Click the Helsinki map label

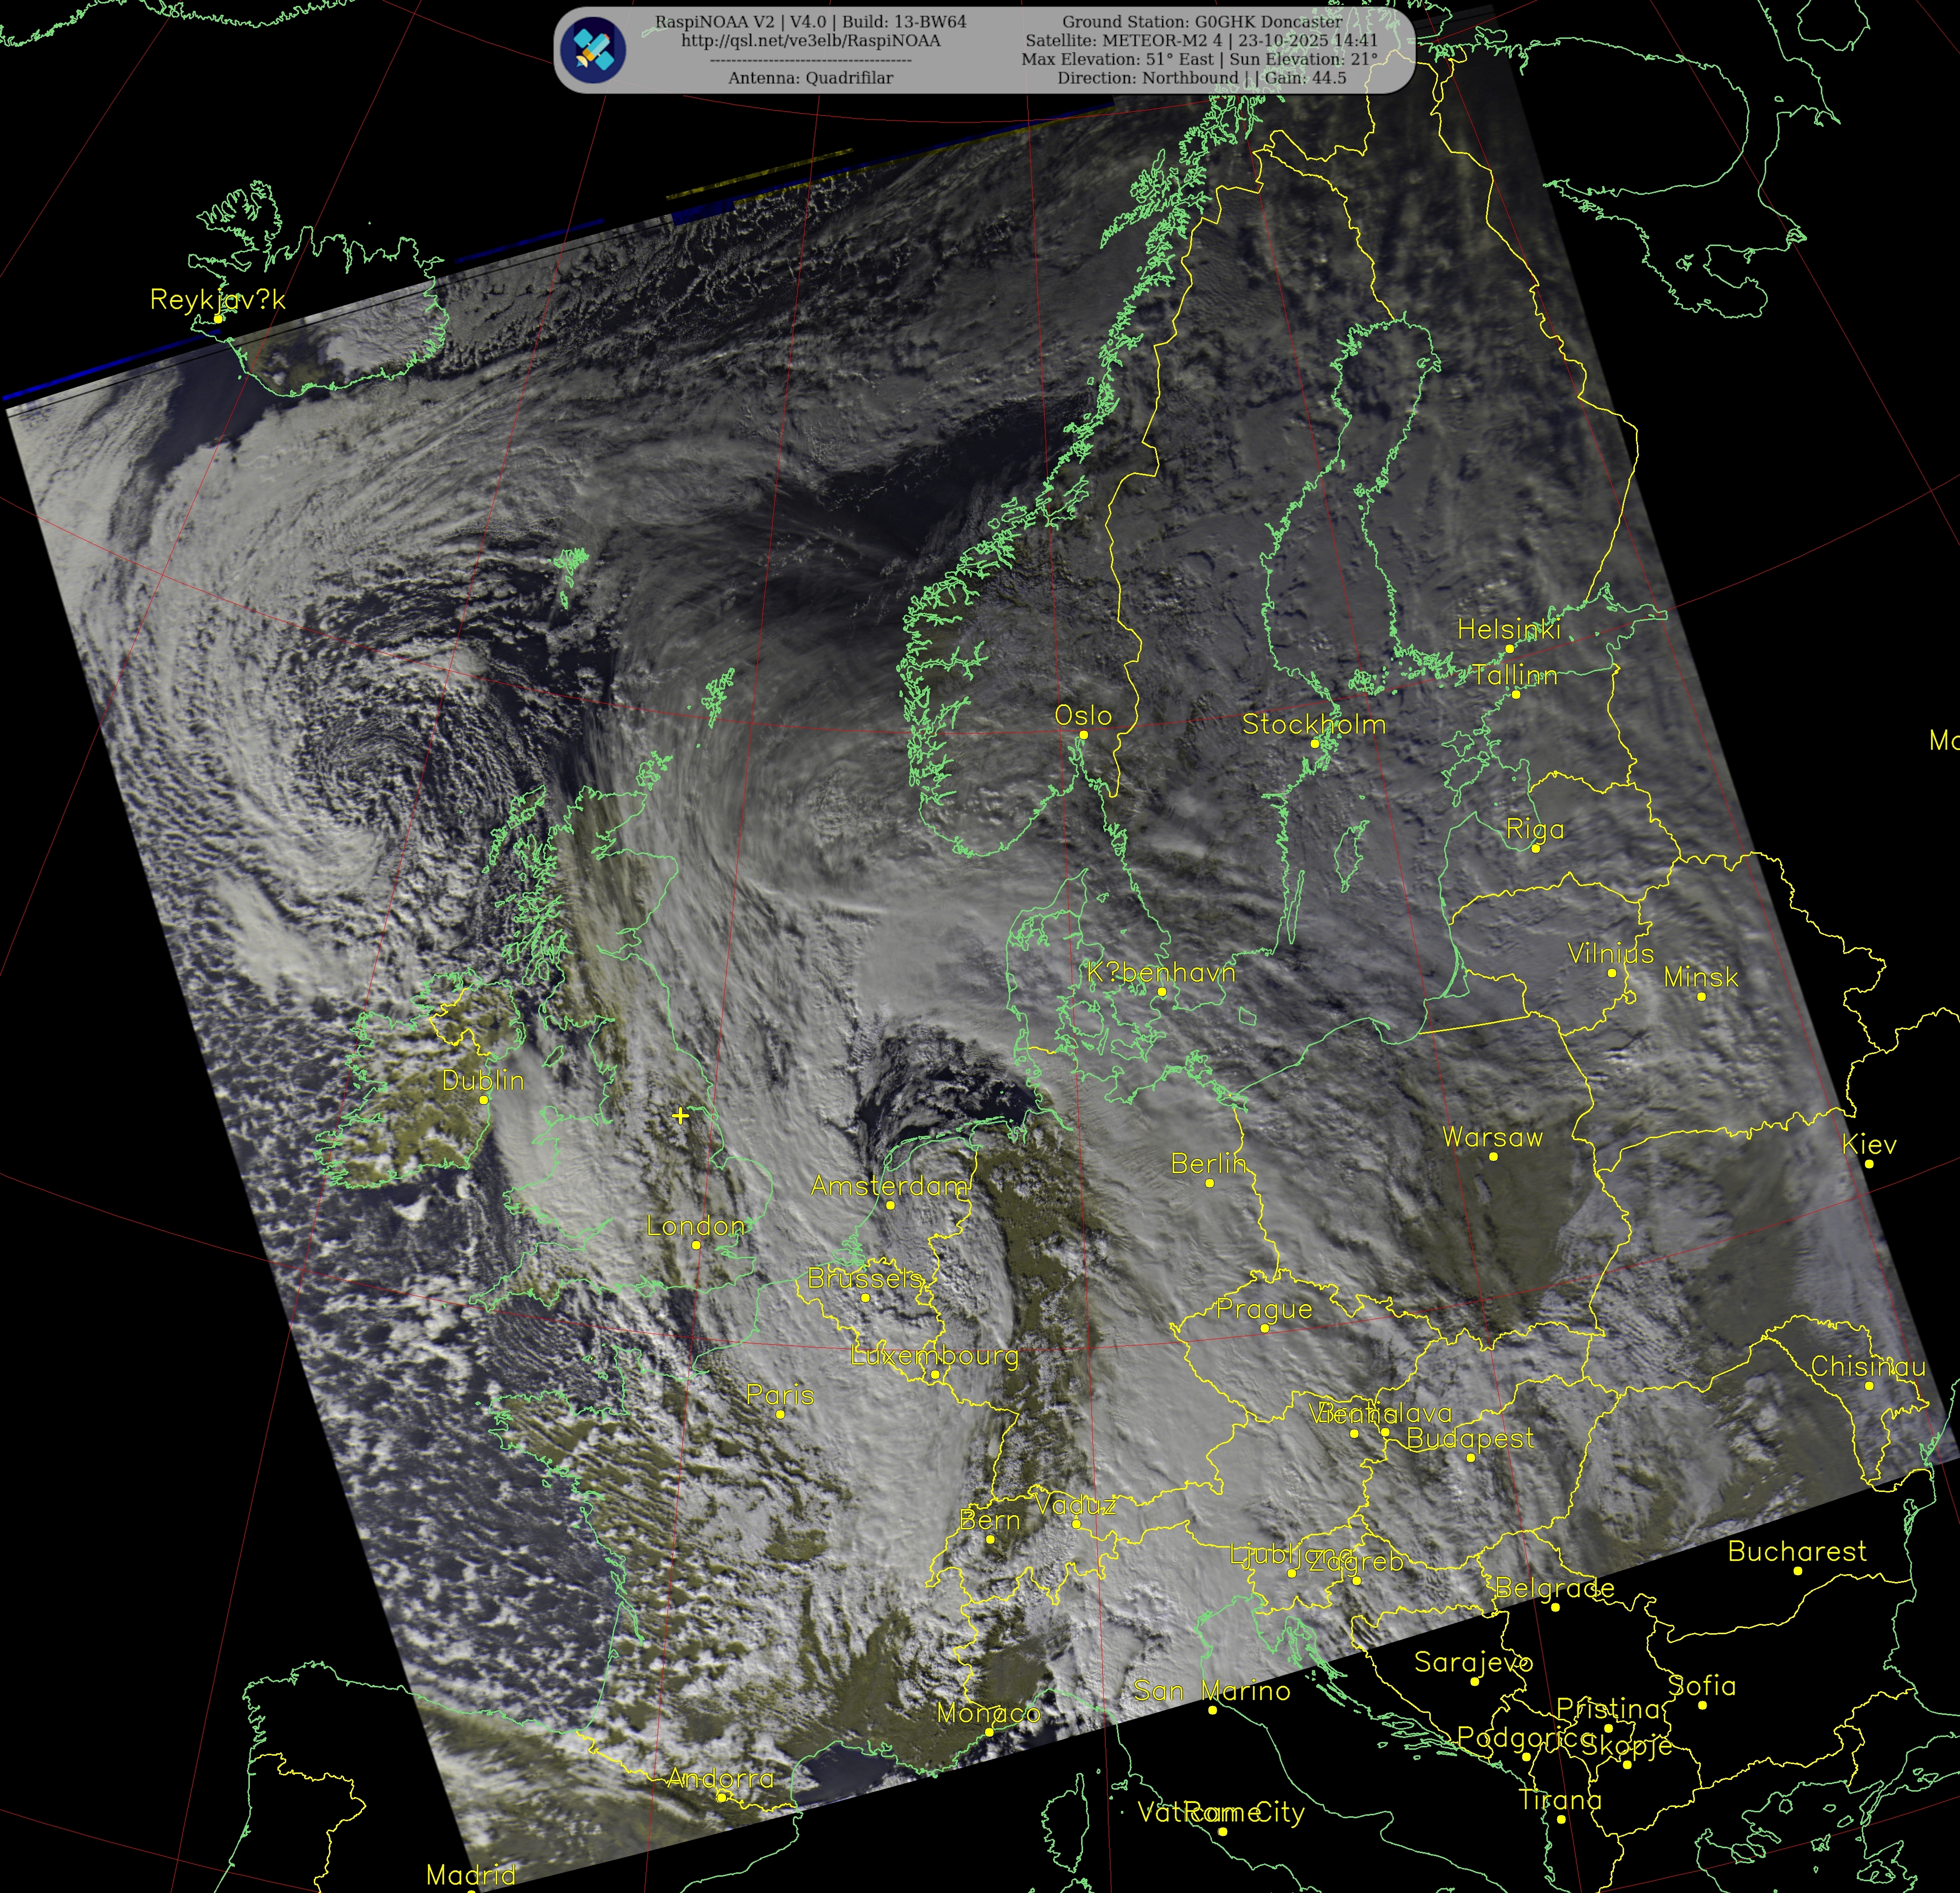coord(1508,629)
